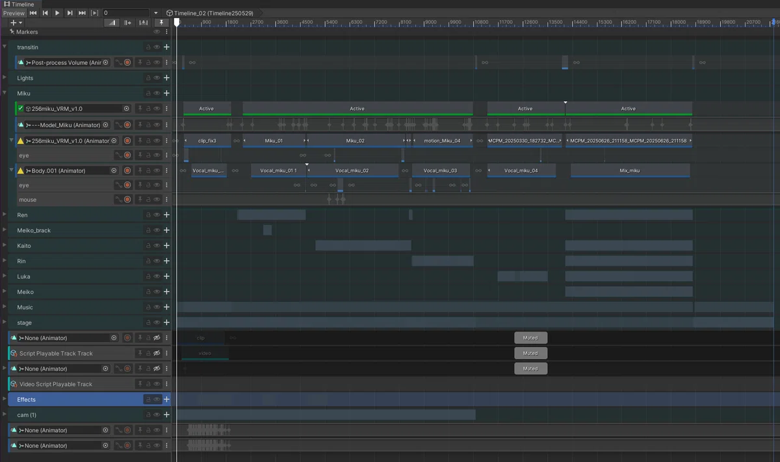This screenshot has width=780, height=462.
Task: Show curves for Post-process Volume track
Action: [118, 63]
